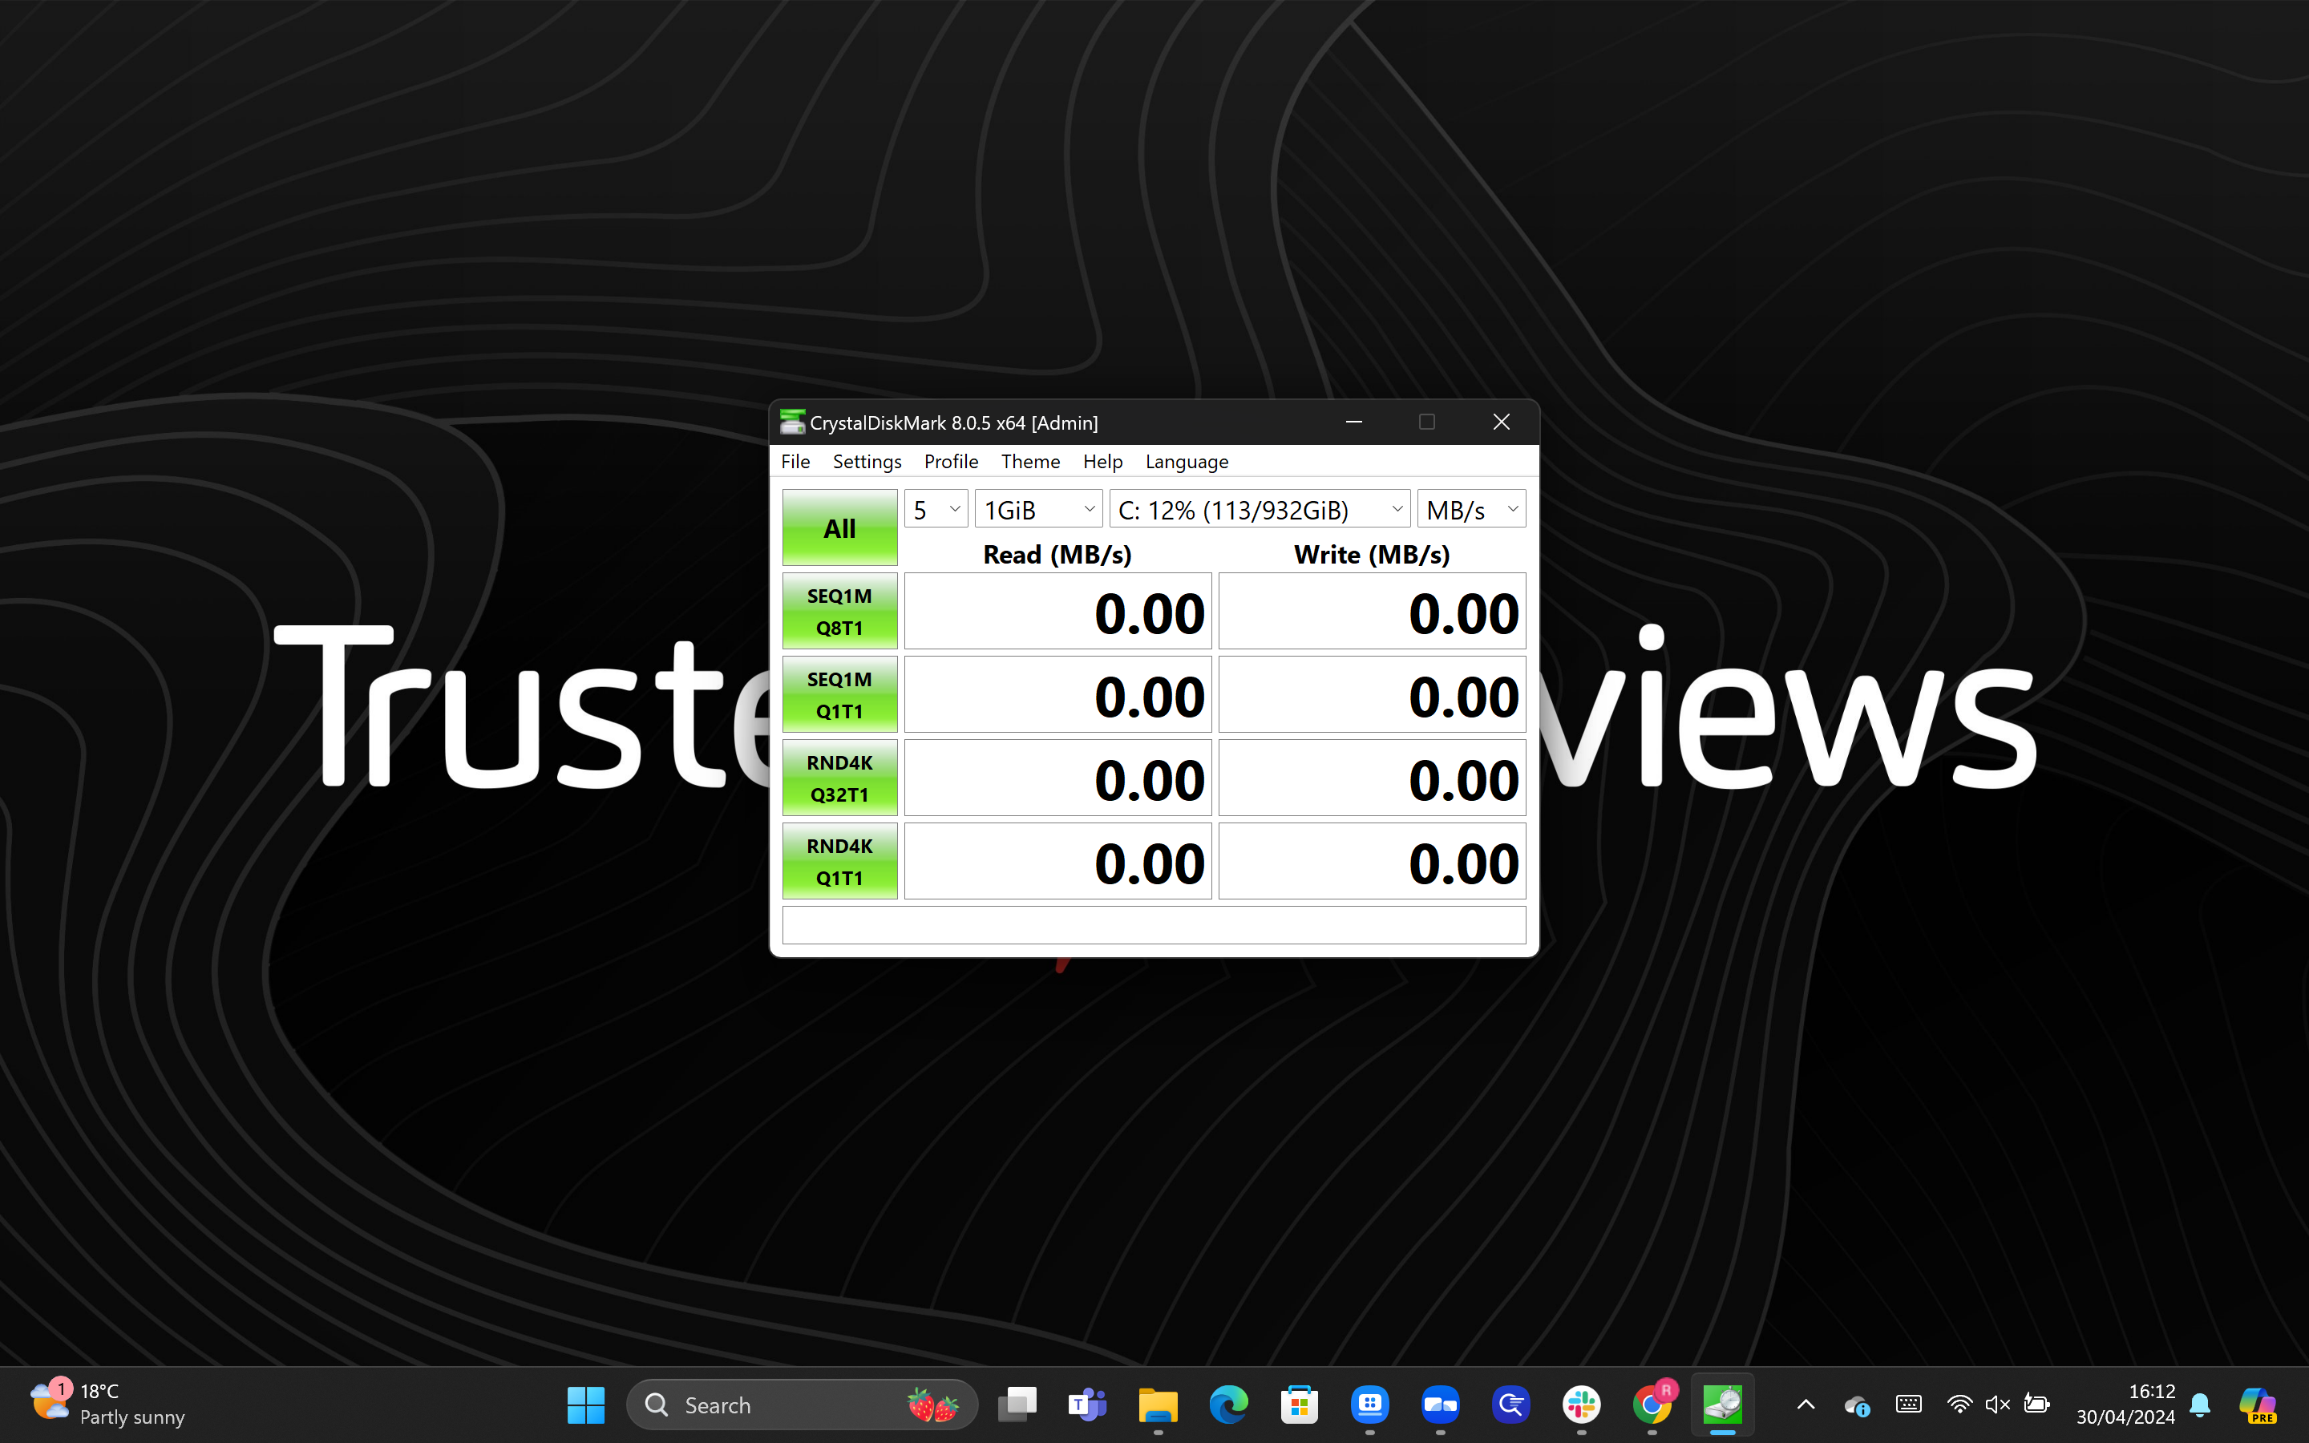Click the "Write (MB/s)" column header
Viewport: 2309px width, 1443px height.
tap(1372, 555)
